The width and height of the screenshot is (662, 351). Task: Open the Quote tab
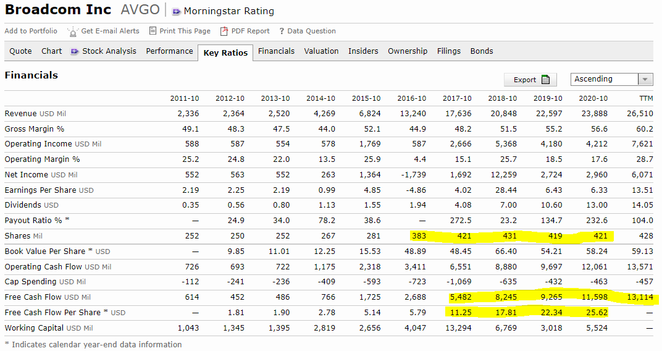(x=20, y=51)
